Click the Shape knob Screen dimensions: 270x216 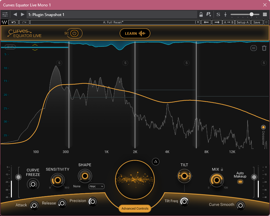85,176
